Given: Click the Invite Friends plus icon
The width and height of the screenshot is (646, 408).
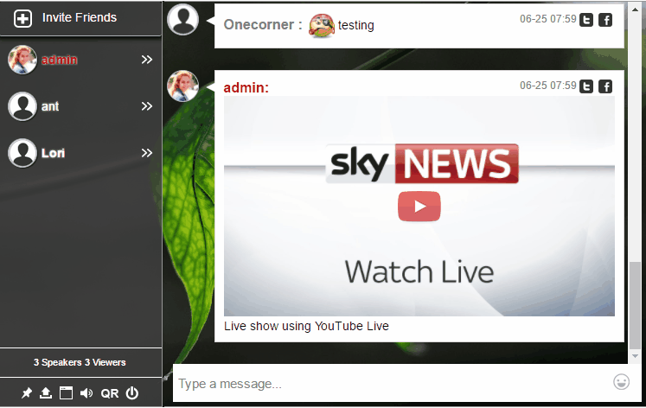Looking at the screenshot, I should tap(22, 18).
